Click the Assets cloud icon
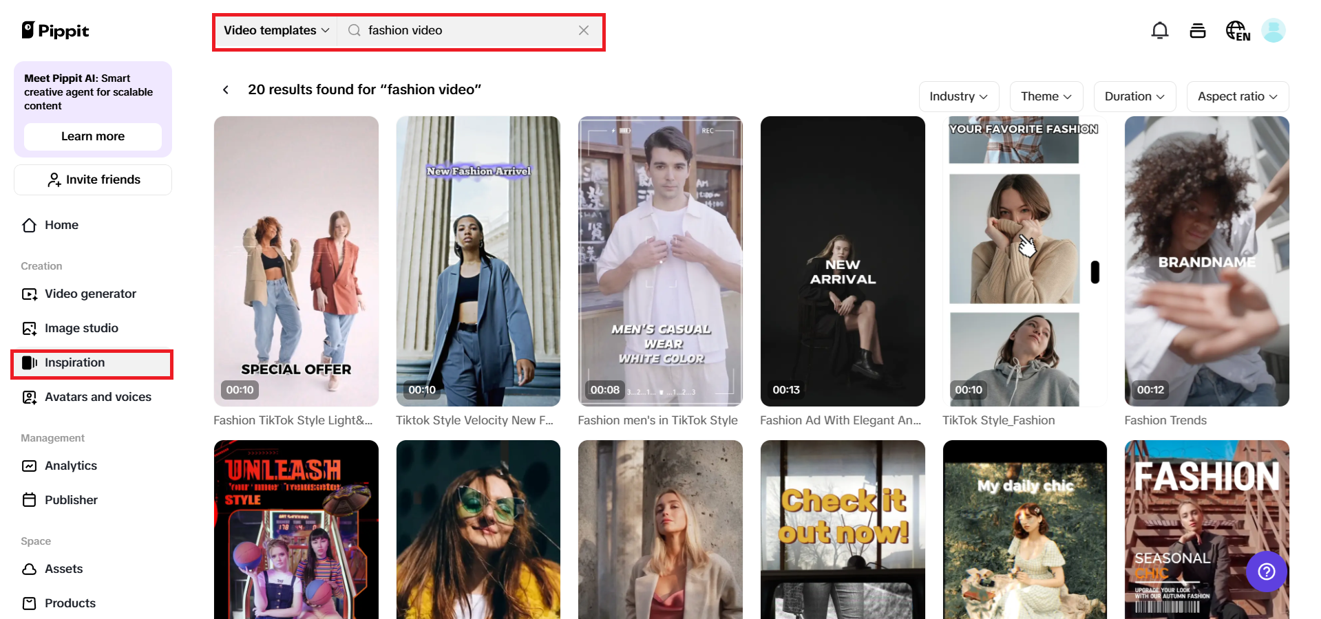1321x619 pixels. pyautogui.click(x=29, y=569)
